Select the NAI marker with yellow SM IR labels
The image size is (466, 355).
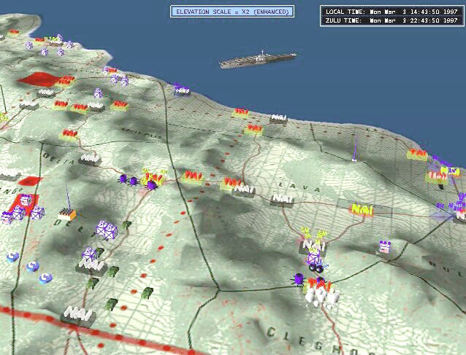[x=313, y=246]
